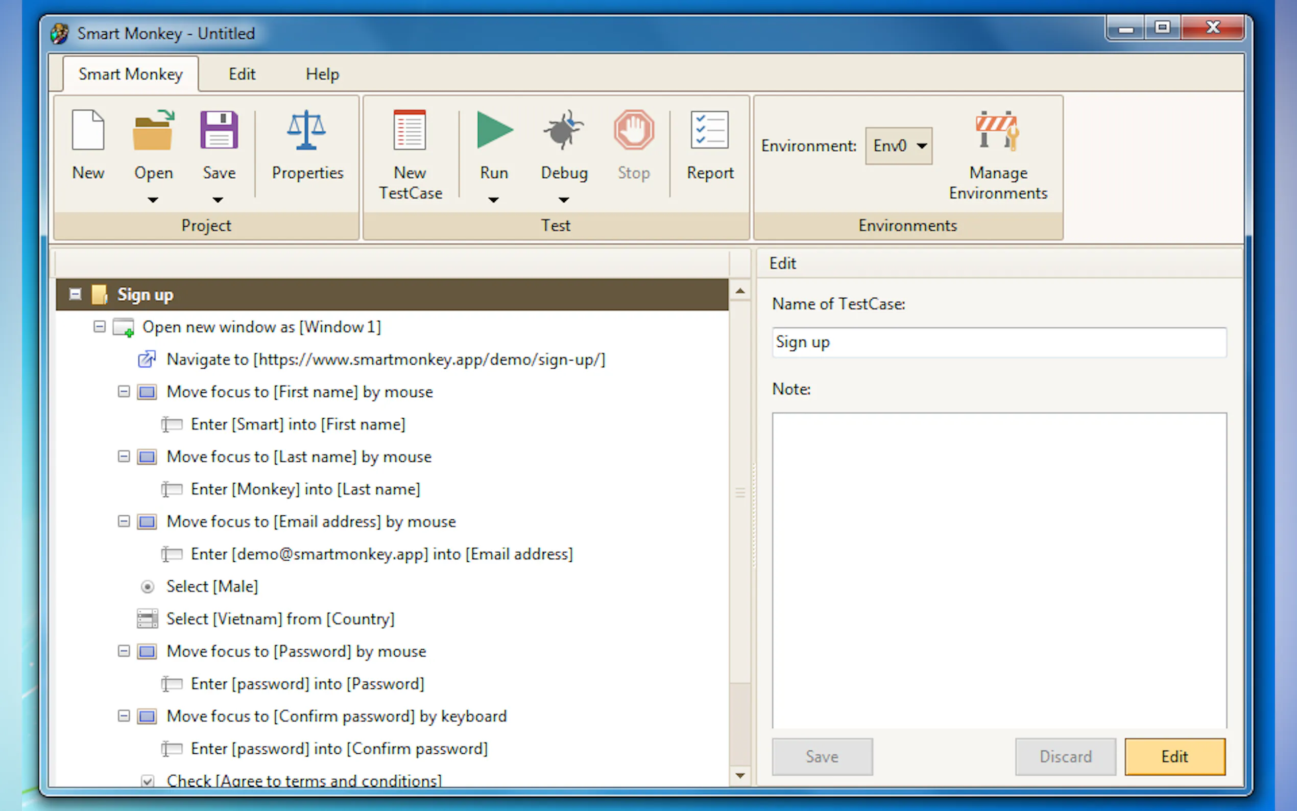Select the Sign up row title text

point(146,295)
